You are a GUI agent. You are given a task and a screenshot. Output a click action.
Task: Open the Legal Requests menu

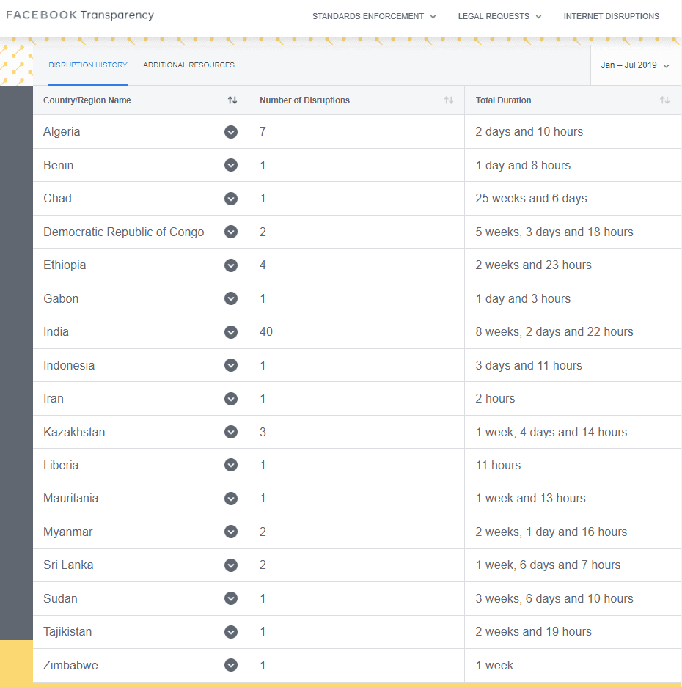pyautogui.click(x=499, y=16)
